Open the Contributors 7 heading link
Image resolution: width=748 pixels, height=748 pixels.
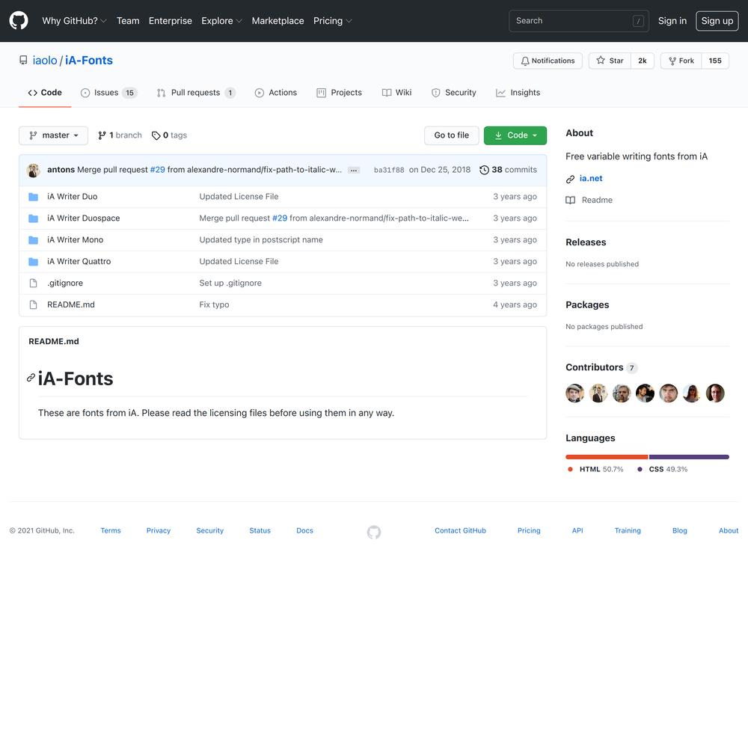[601, 367]
